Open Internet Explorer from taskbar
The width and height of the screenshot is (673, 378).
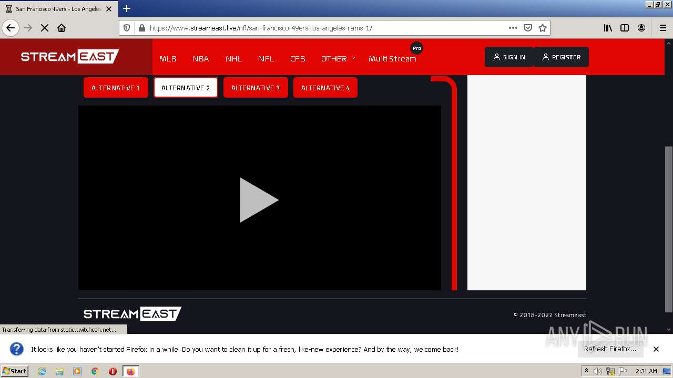tap(42, 371)
